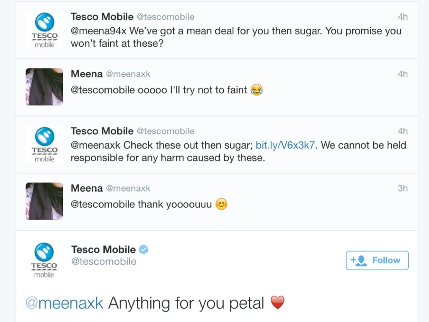Click the Meena display name on the 'thank yoooouuu' tweet
The image size is (429, 322).
87,188
